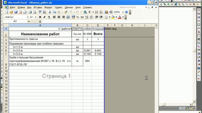
Task: Open the Данные menu
Action: (69, 8)
